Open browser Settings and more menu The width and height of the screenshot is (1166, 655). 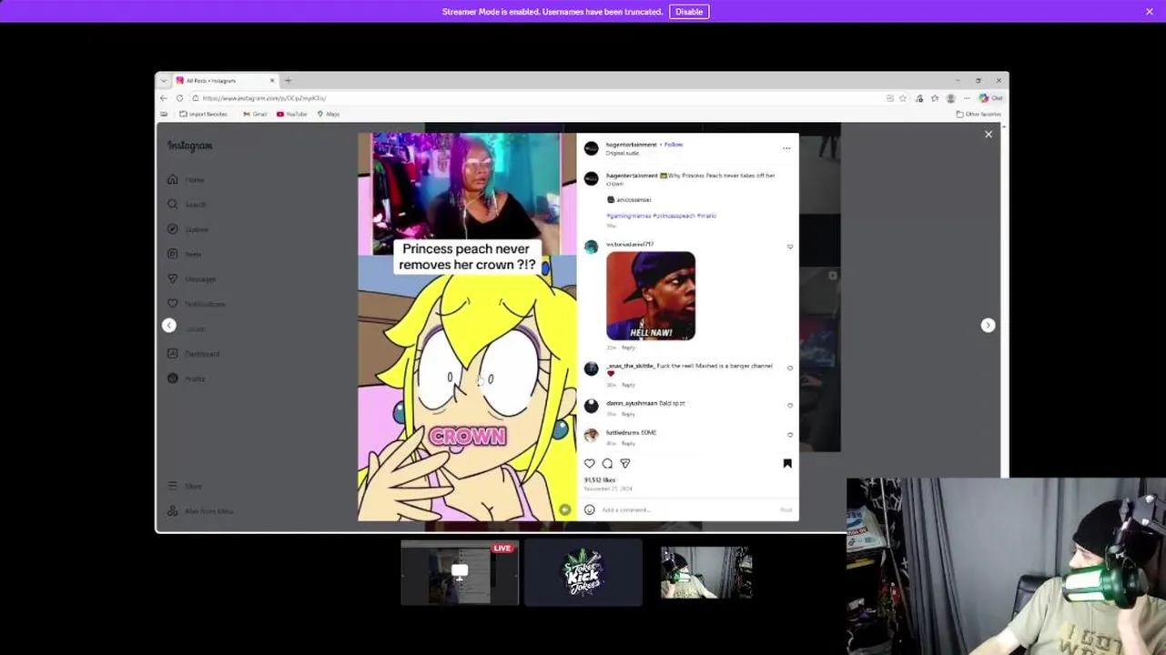pyautogui.click(x=965, y=98)
